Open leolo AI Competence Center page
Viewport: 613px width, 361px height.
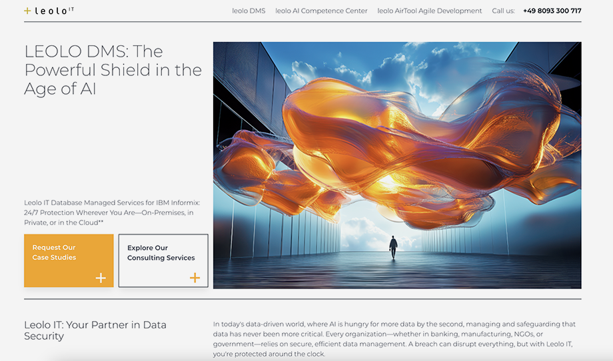[321, 11]
